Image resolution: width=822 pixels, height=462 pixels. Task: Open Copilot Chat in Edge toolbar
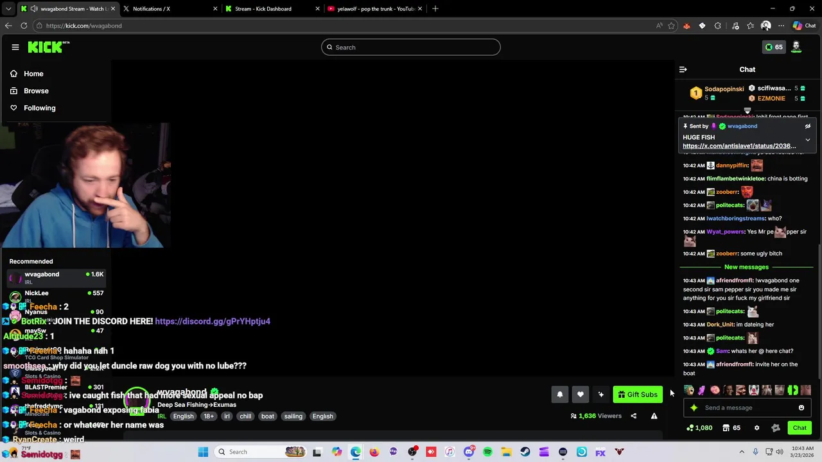804,26
